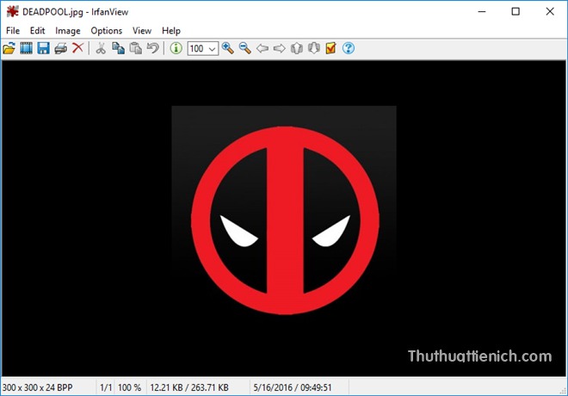Viewport: 568px width, 396px height.
Task: Click the Zoom Out magnifier icon
Action: (x=245, y=48)
